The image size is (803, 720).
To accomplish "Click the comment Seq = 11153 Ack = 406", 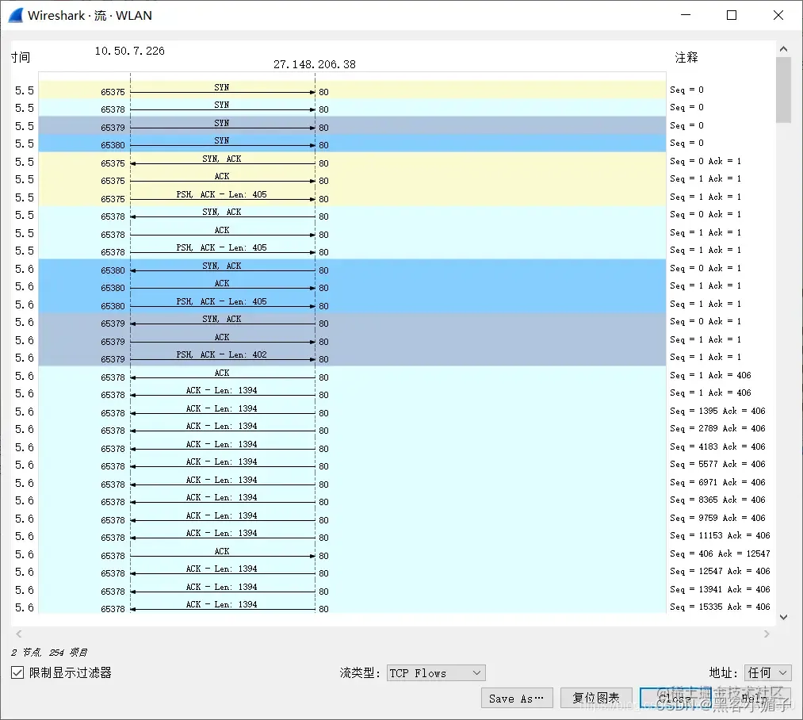I will (720, 535).
